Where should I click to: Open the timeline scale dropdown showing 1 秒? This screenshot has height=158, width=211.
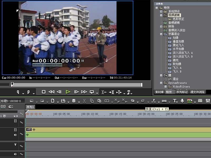15,116
